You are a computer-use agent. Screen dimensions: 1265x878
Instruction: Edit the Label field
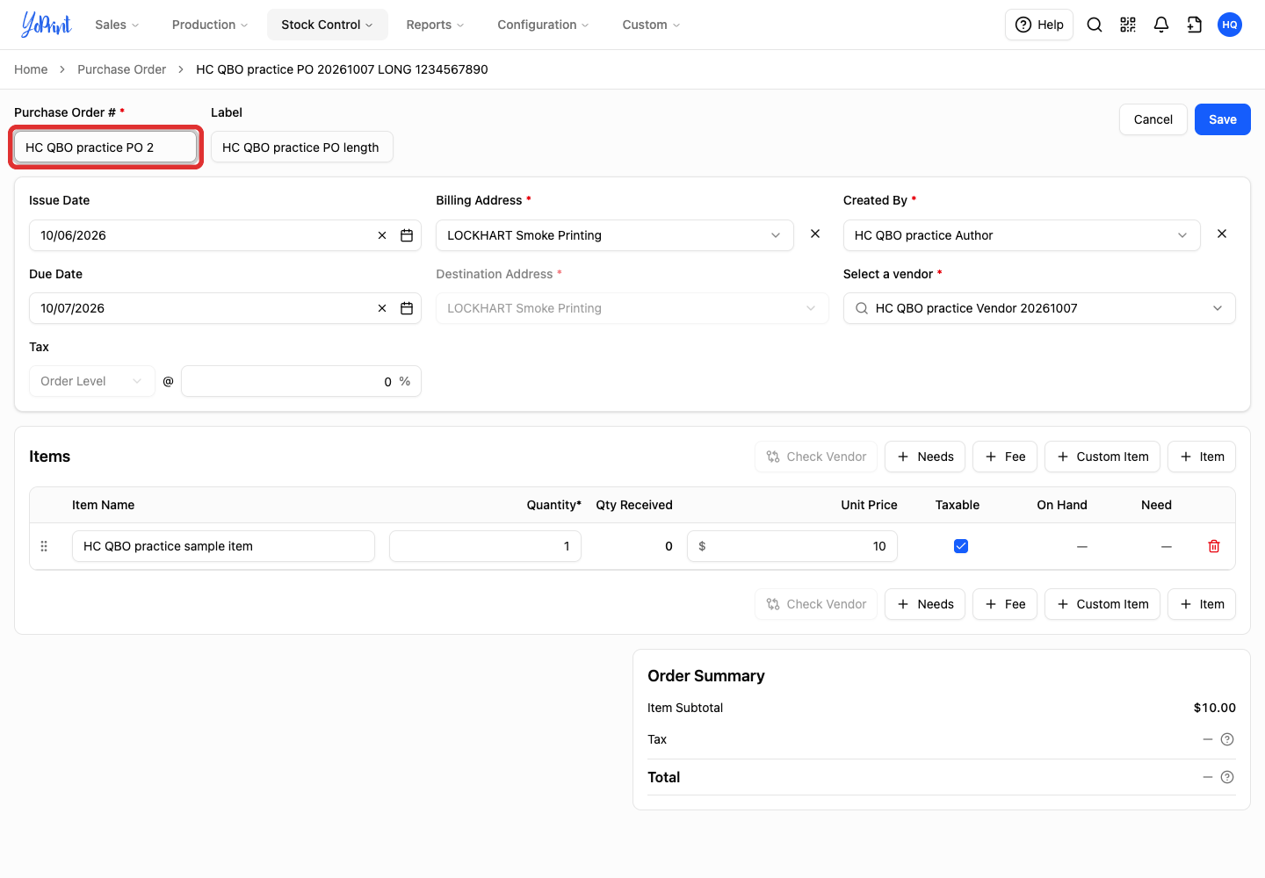coord(302,148)
